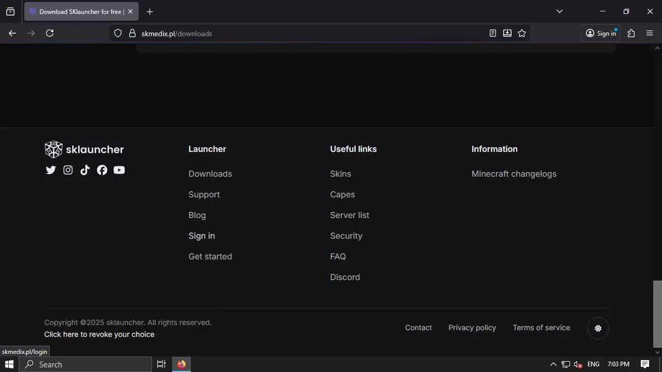Open a new browser tab

tap(150, 11)
